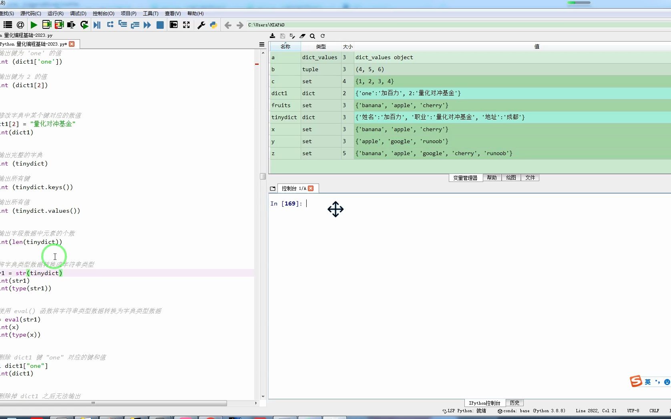Save data as icon in variable explorer
The height and width of the screenshot is (419, 671).
tap(292, 36)
